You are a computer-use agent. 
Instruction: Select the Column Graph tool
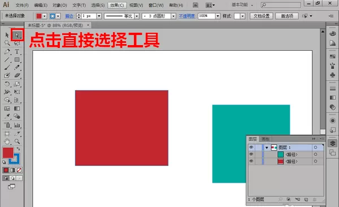(x=17, y=125)
